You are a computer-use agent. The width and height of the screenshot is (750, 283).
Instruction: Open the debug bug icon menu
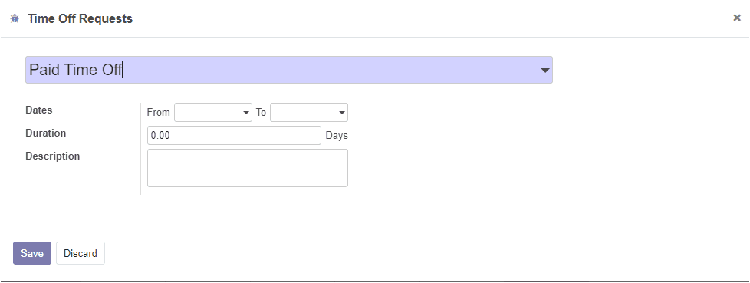pos(15,18)
